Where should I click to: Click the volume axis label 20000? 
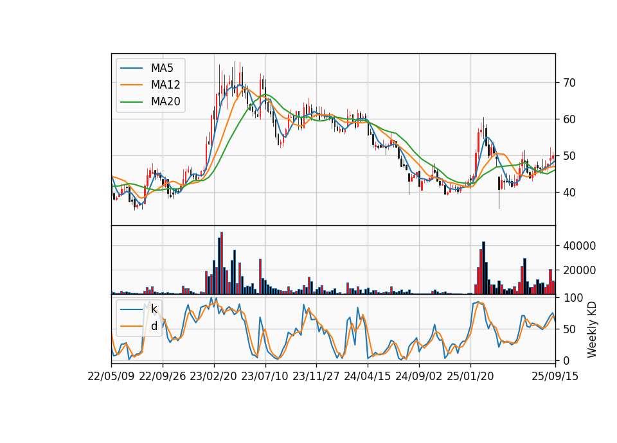(x=580, y=270)
